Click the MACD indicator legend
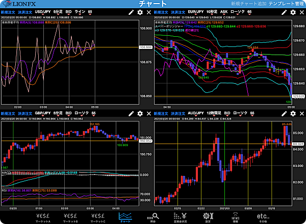Screen dimensions: 306x224 click(39, 172)
